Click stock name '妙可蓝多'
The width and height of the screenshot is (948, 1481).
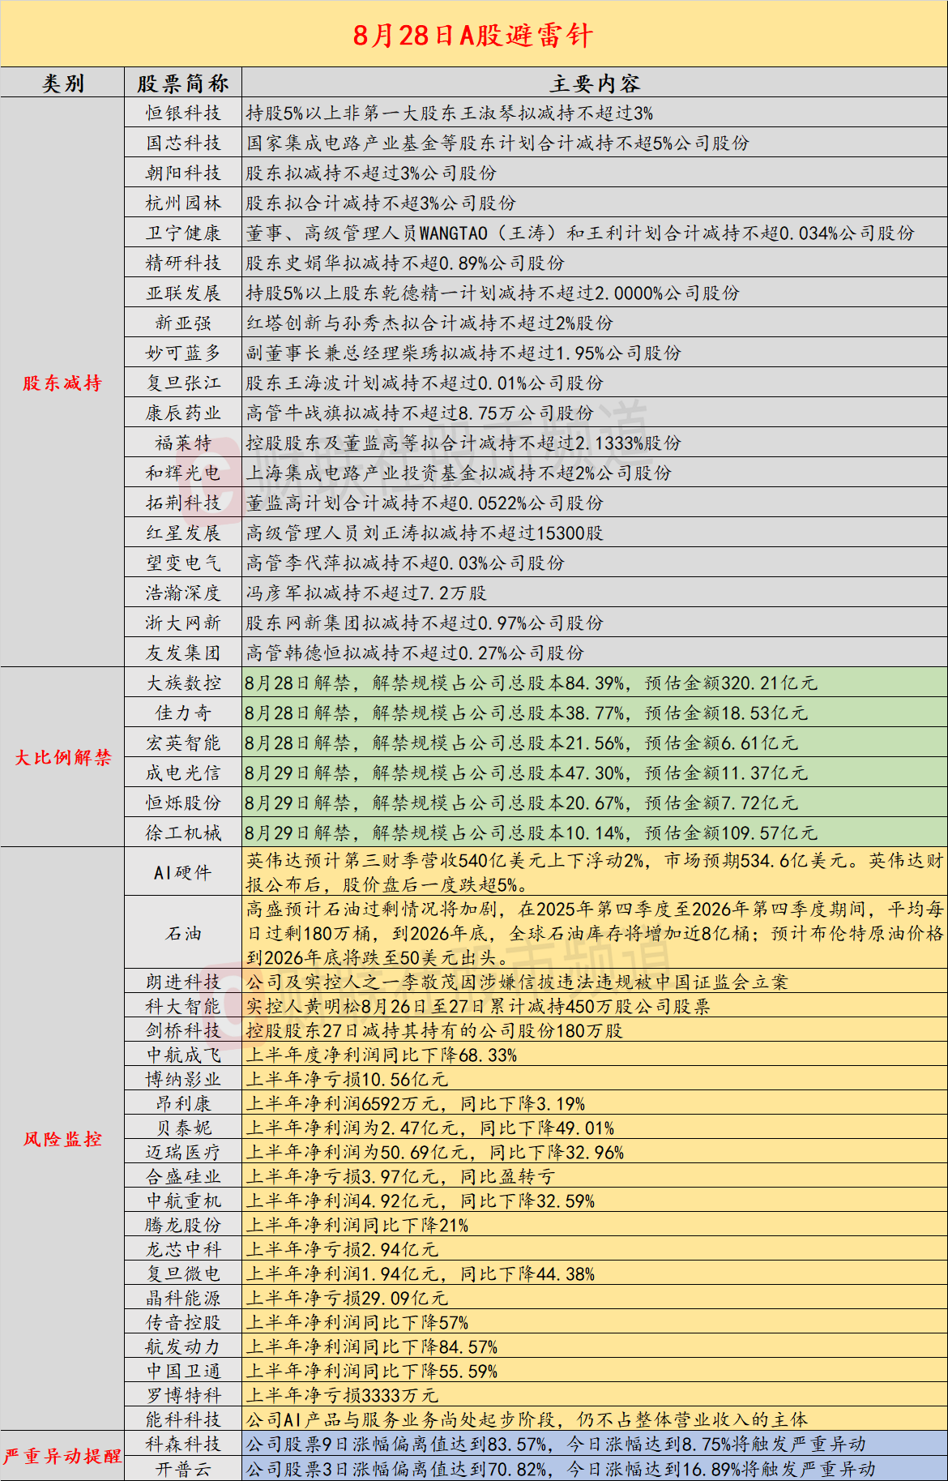183,353
